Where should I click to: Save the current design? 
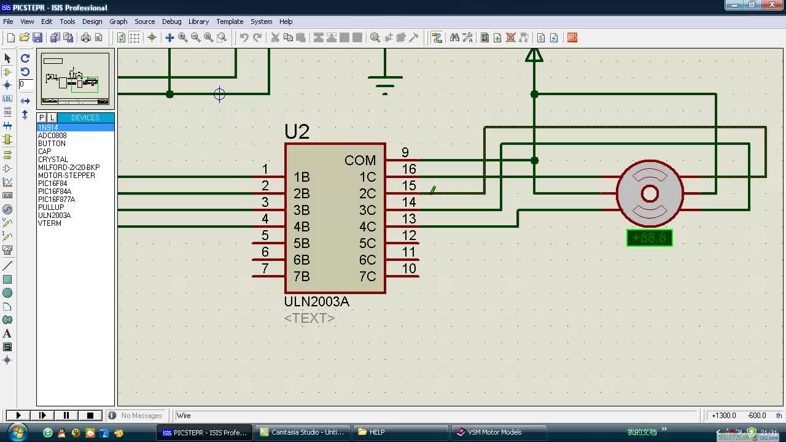click(37, 37)
